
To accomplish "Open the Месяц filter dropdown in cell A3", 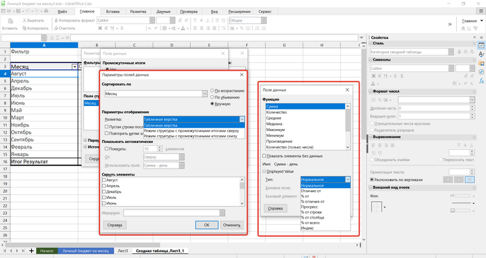I will pyautogui.click(x=75, y=67).
